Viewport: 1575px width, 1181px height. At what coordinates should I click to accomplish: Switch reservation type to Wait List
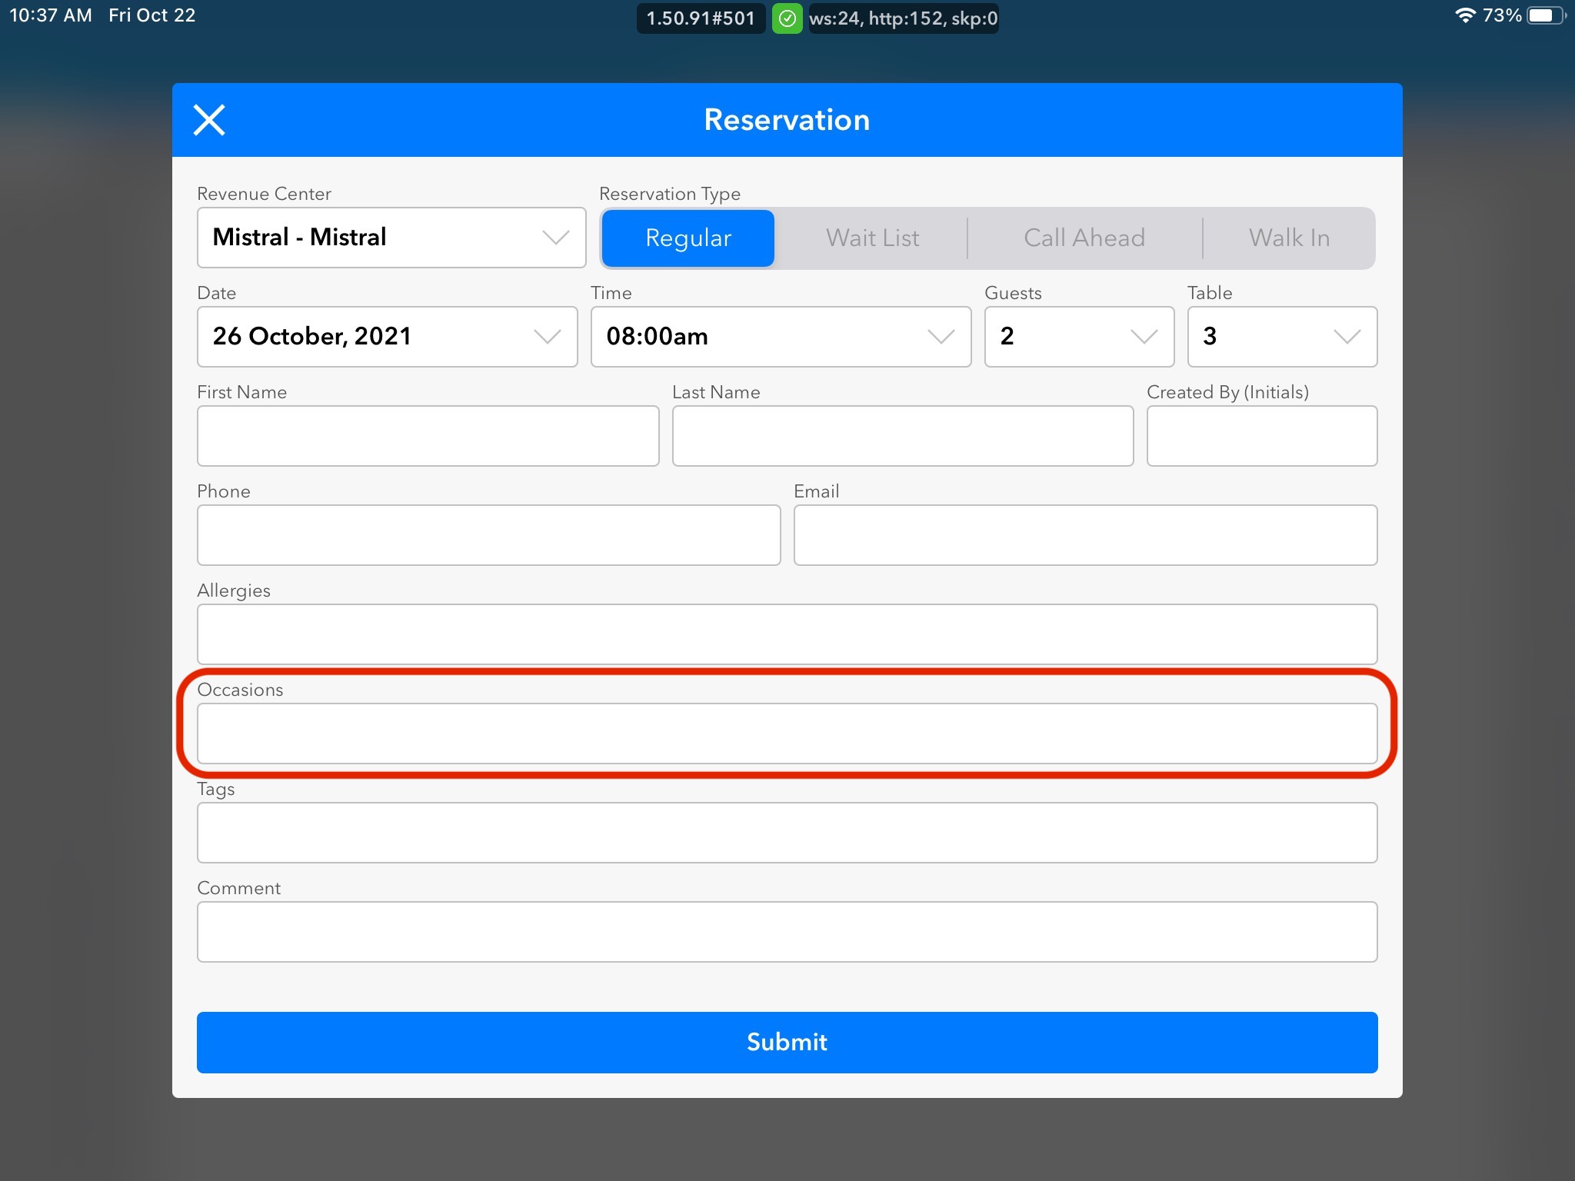872,238
